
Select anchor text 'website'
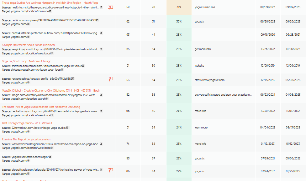click(199, 66)
